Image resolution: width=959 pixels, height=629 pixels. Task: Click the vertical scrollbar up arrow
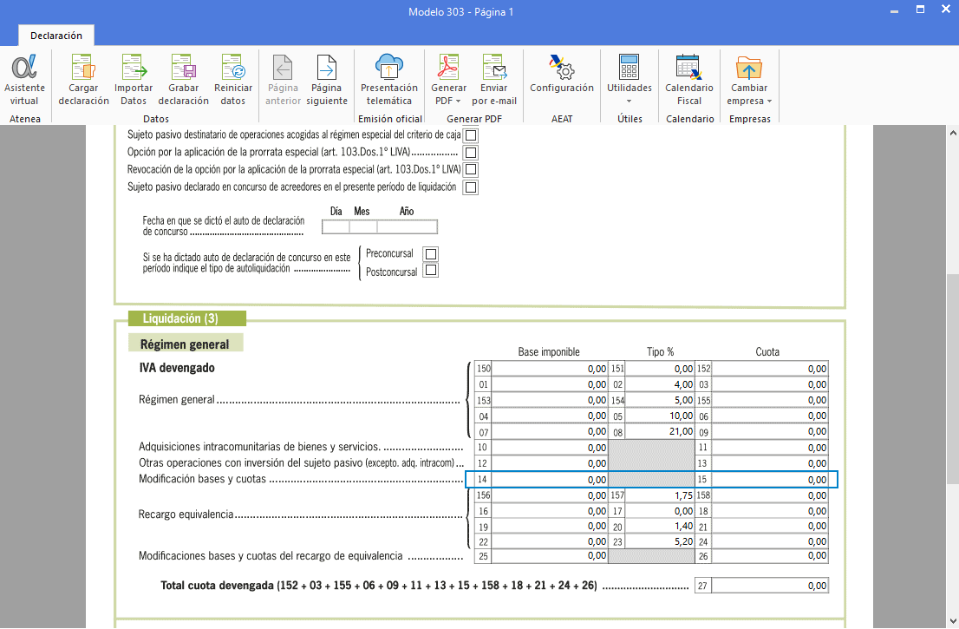pos(953,133)
